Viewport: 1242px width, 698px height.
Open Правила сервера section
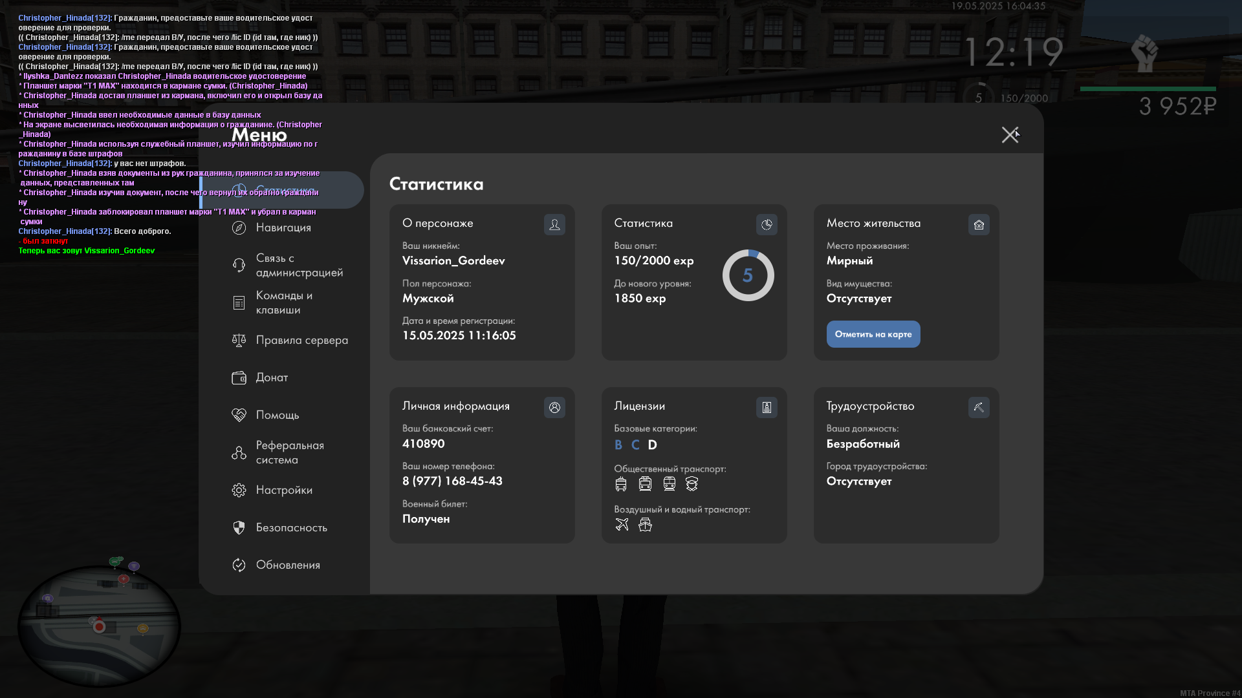click(x=301, y=340)
